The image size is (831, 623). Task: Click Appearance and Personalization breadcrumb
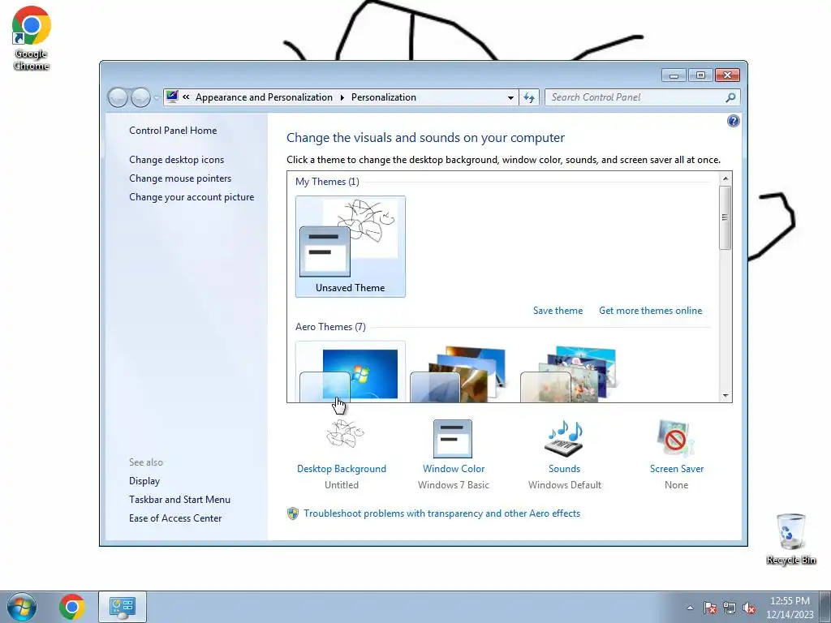click(x=264, y=97)
